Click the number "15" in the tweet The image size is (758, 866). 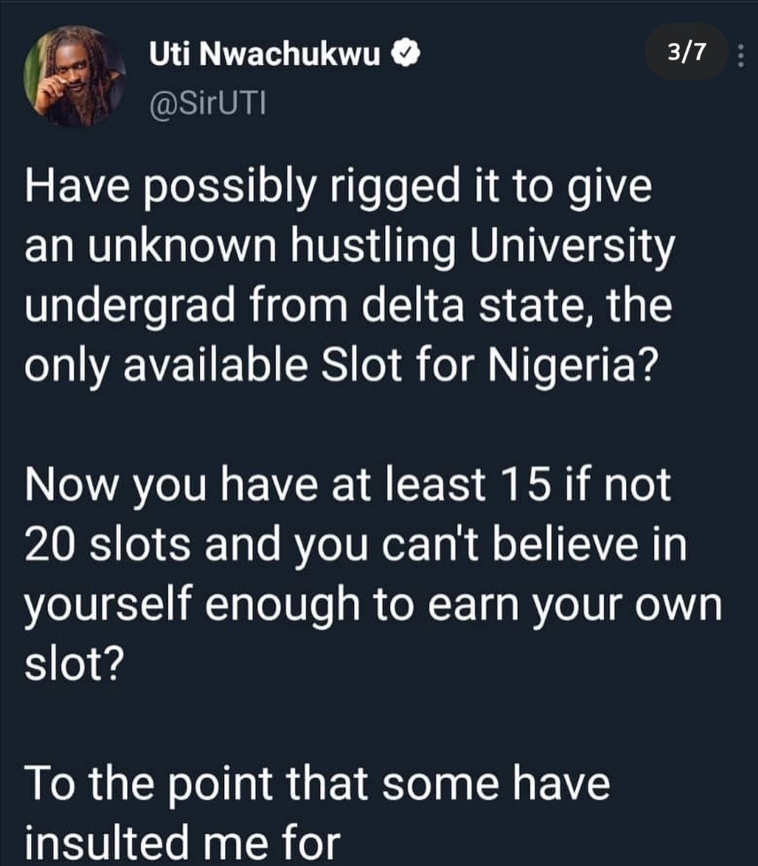[x=524, y=485]
